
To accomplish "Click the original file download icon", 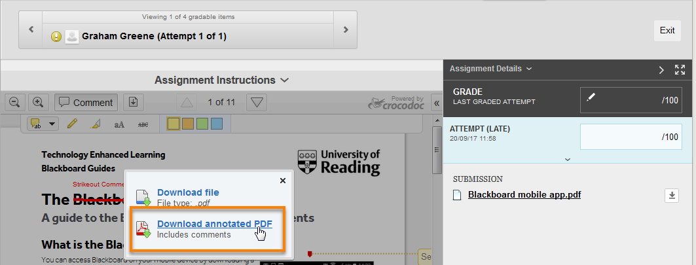I will pyautogui.click(x=144, y=198).
